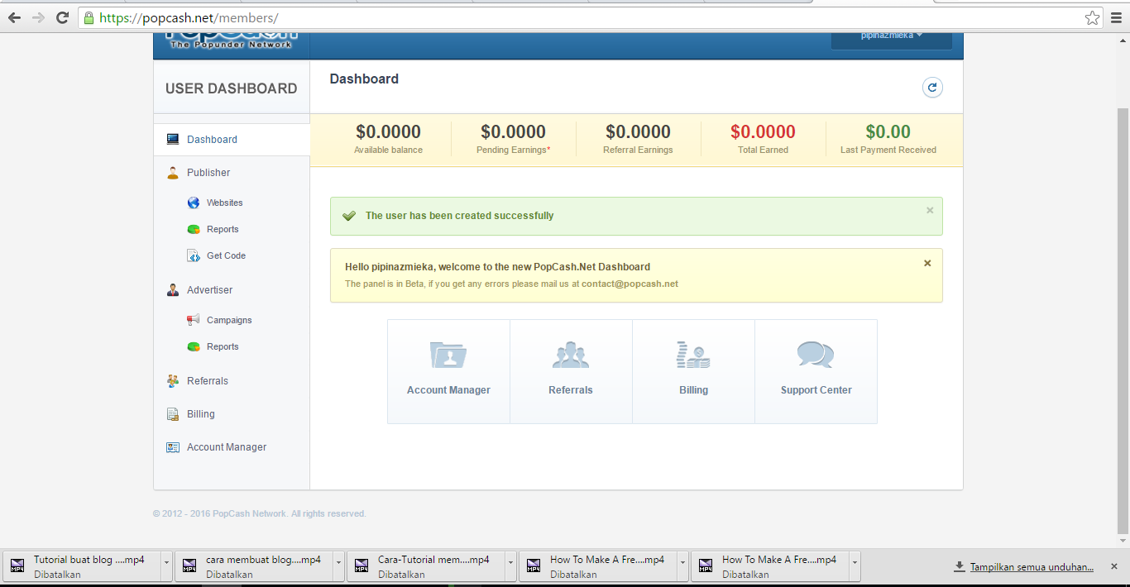Click the red Total Earned amount
1130x587 pixels.
coord(763,131)
